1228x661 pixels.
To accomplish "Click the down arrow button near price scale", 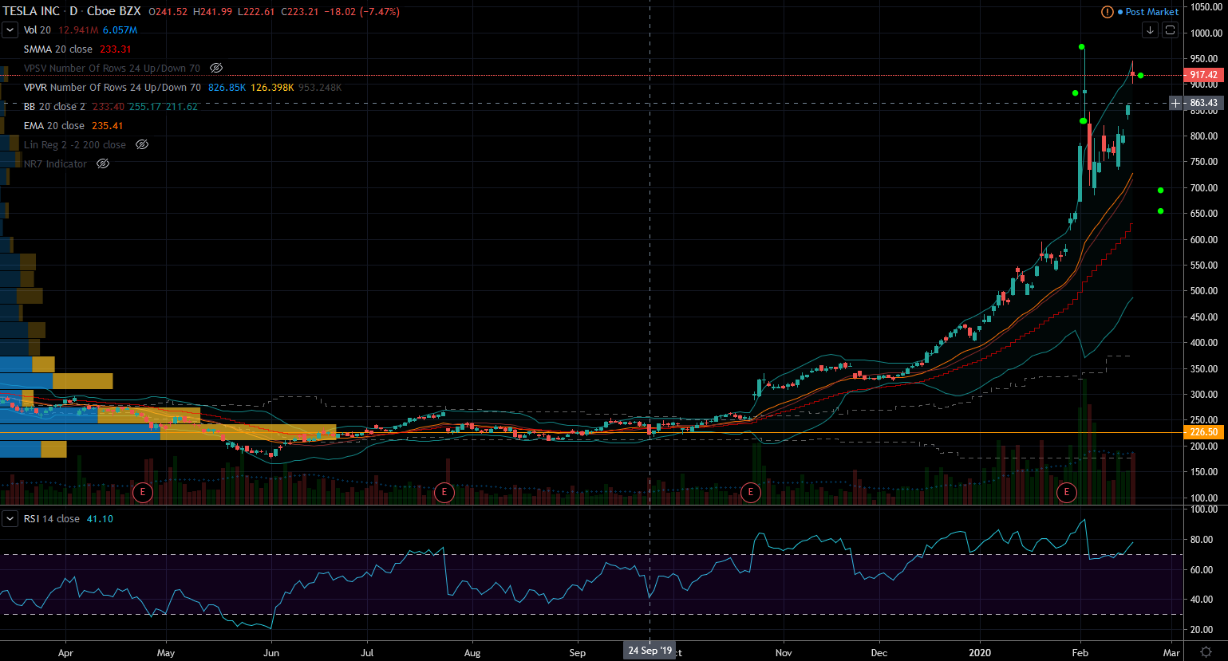I will pos(1150,30).
